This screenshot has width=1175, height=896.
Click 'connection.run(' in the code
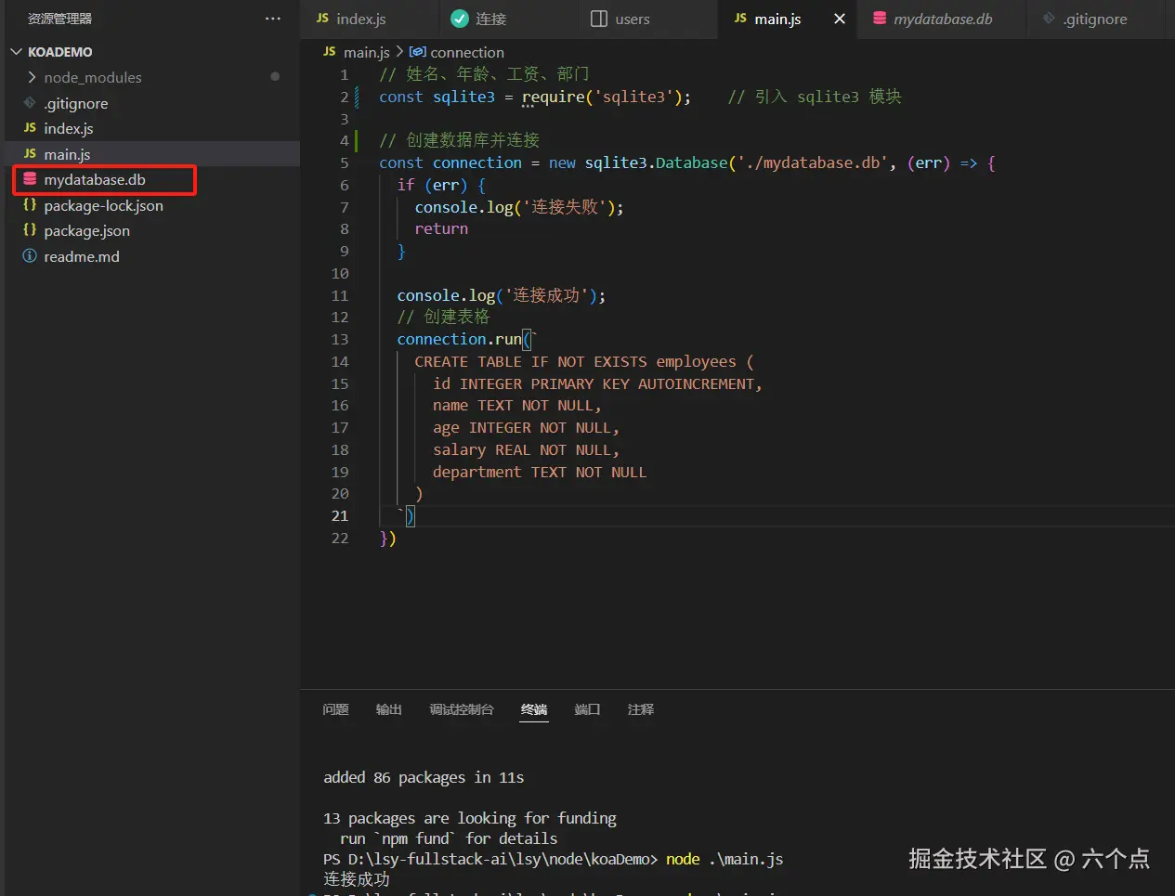tap(463, 340)
